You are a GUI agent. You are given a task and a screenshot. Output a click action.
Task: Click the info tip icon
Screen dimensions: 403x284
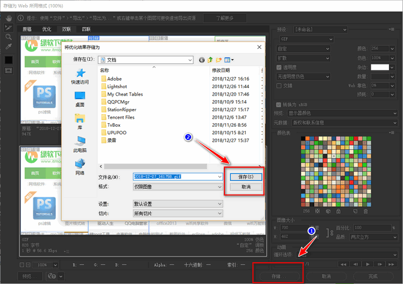click(21, 18)
